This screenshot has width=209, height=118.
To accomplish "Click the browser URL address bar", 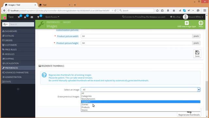I will pos(60,10).
